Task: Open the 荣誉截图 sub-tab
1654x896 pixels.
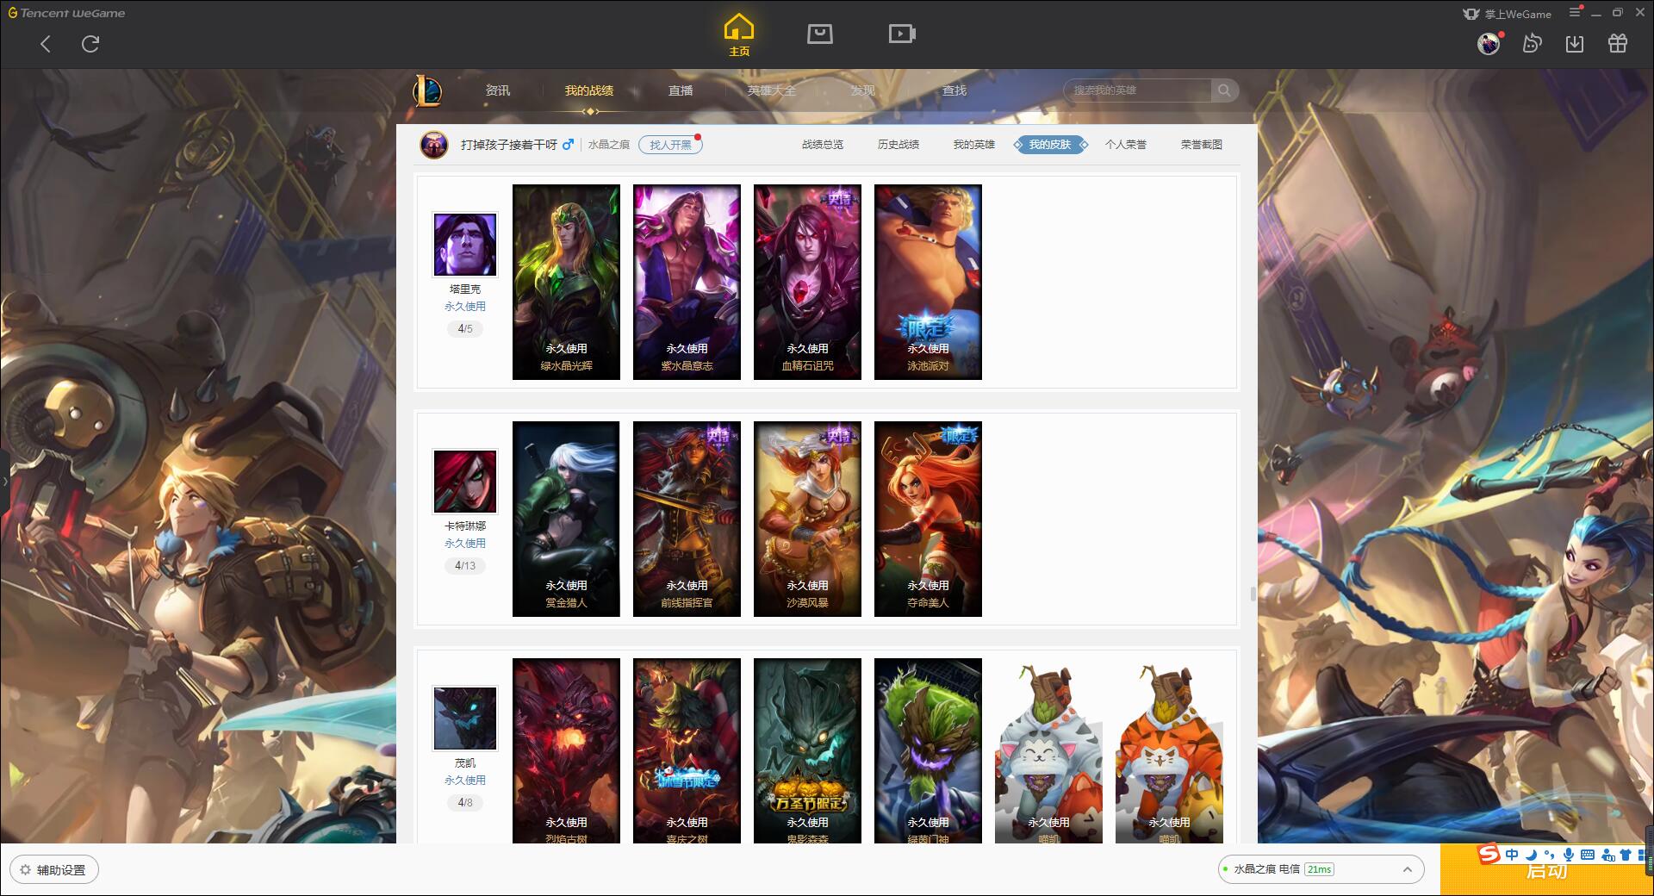Action: click(x=1202, y=145)
